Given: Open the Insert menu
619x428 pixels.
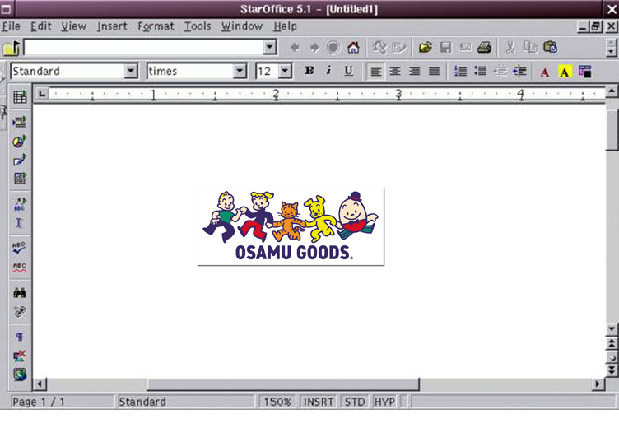Looking at the screenshot, I should tap(112, 26).
